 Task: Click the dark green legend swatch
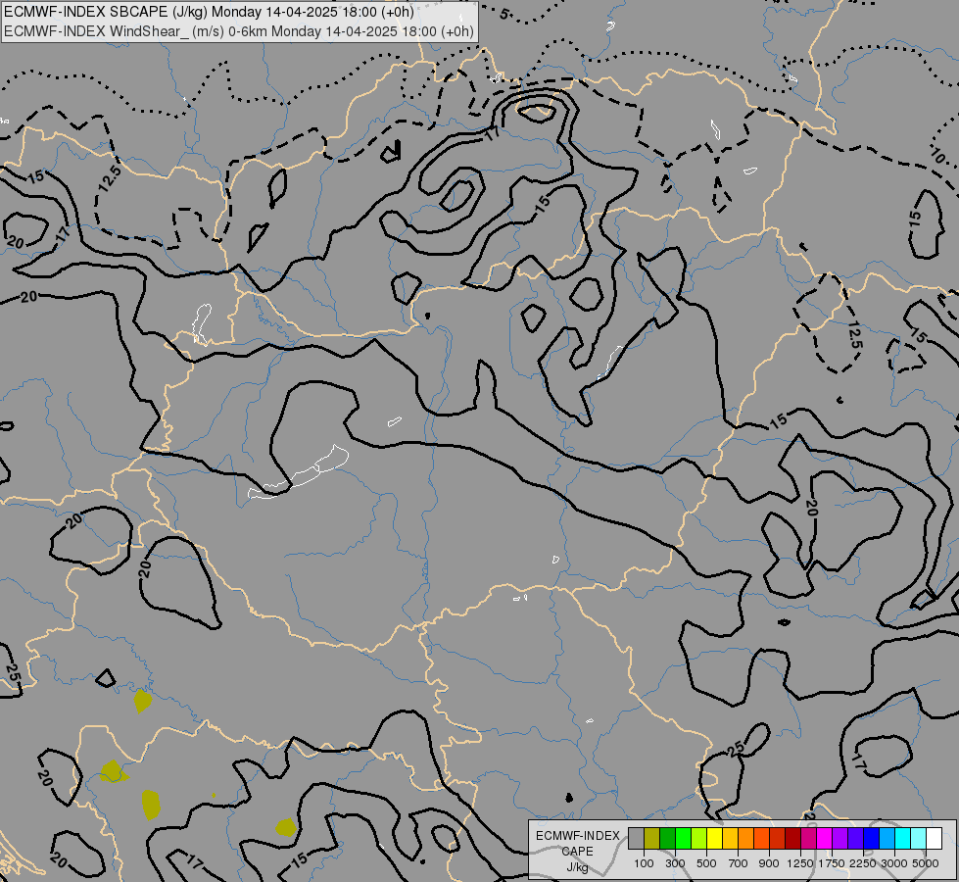click(x=667, y=838)
